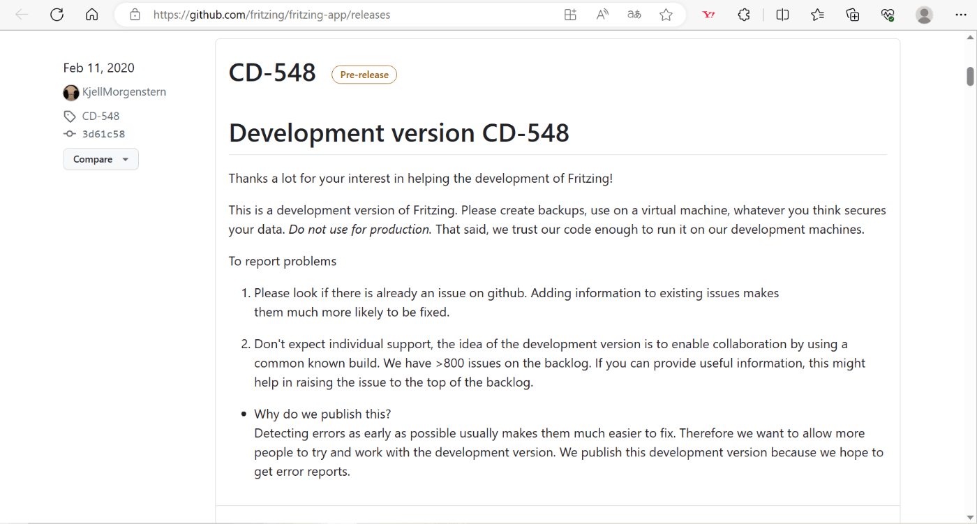Screen dimensions: 977x524
Task: Toggle split screen view icon
Action: click(x=783, y=15)
